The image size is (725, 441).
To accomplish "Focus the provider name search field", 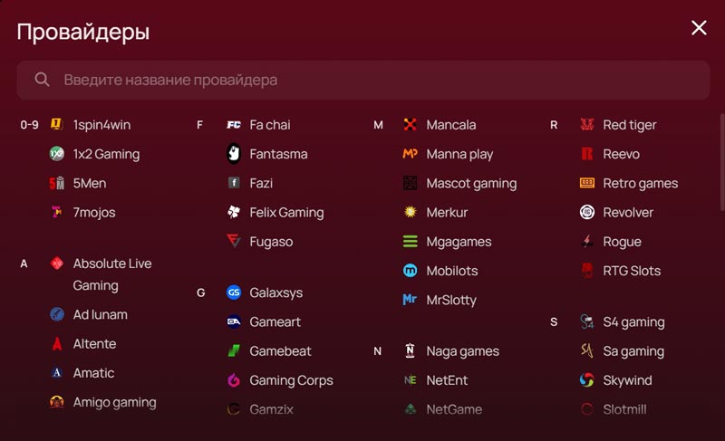I will (x=362, y=80).
